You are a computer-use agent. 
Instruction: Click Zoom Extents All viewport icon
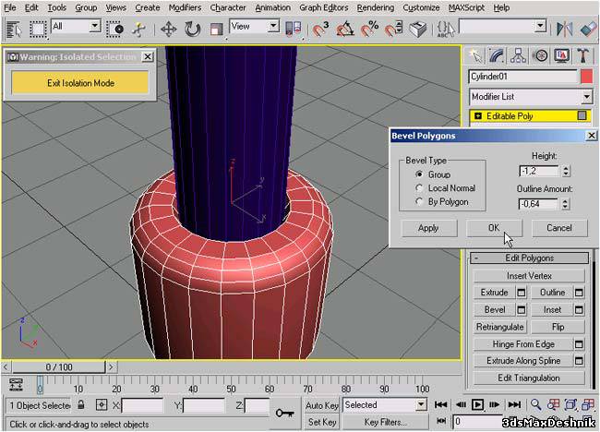pos(587,404)
